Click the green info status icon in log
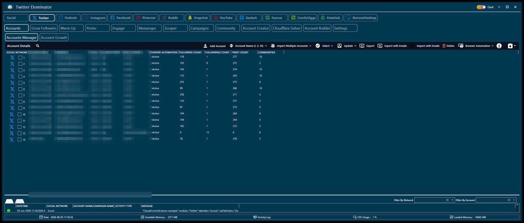This screenshot has height=223, width=524. coord(9,211)
